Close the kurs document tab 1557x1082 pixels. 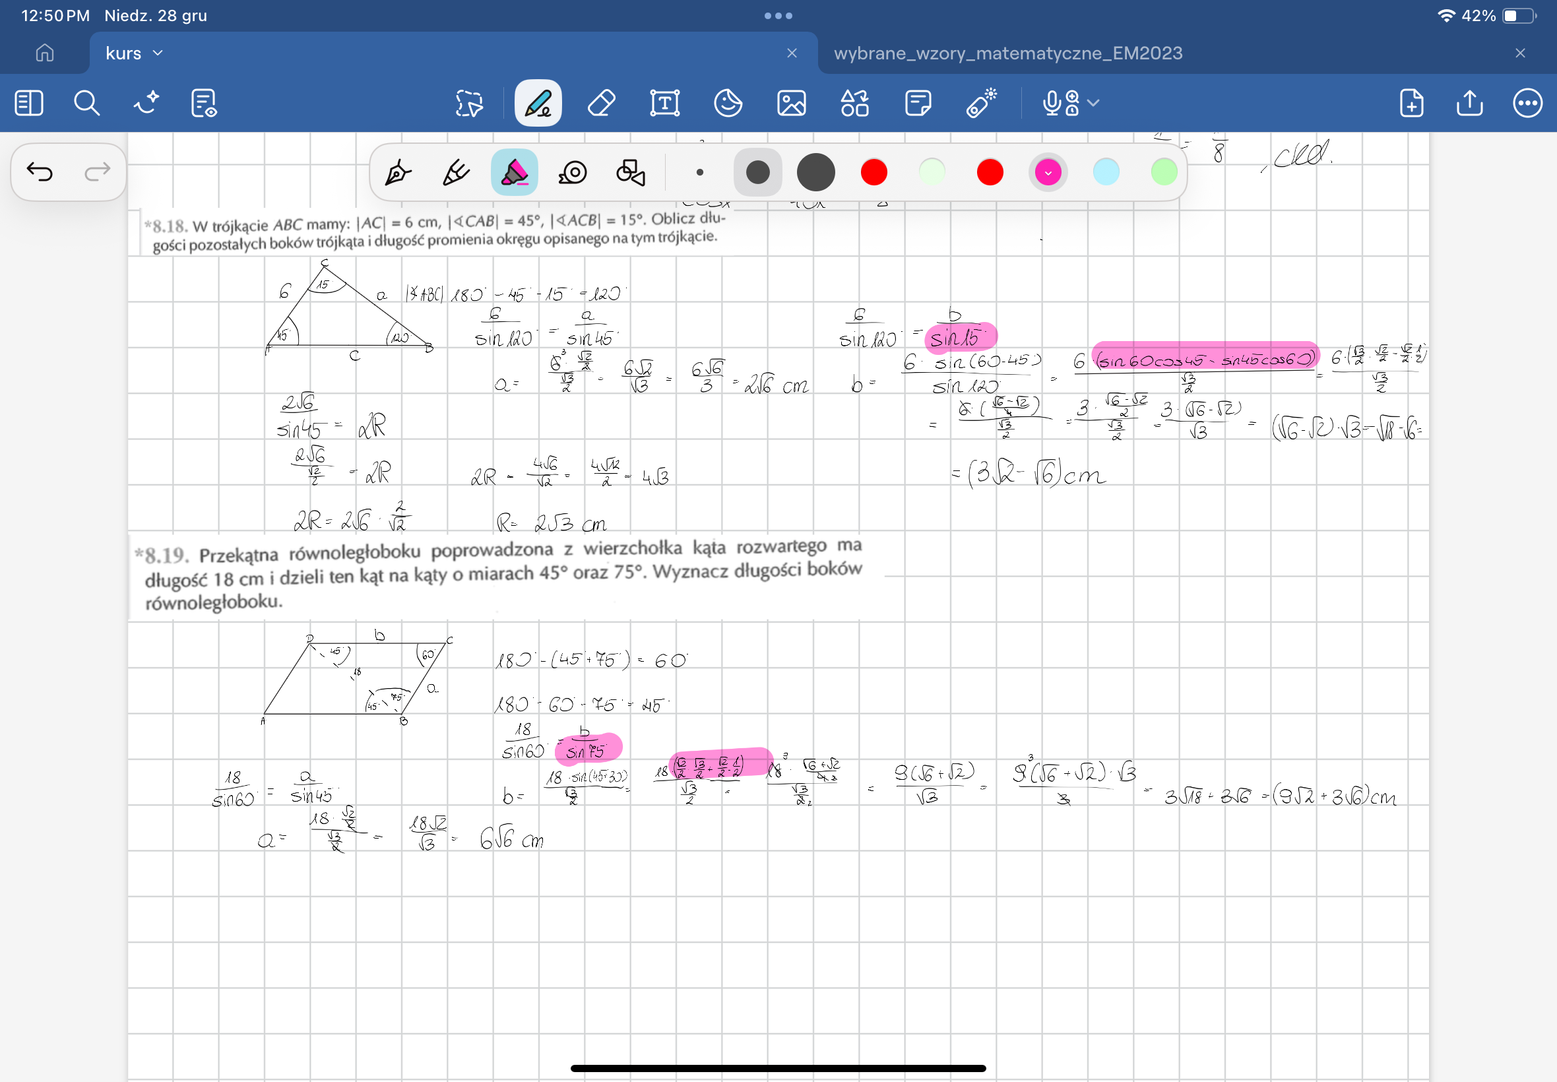tap(792, 53)
